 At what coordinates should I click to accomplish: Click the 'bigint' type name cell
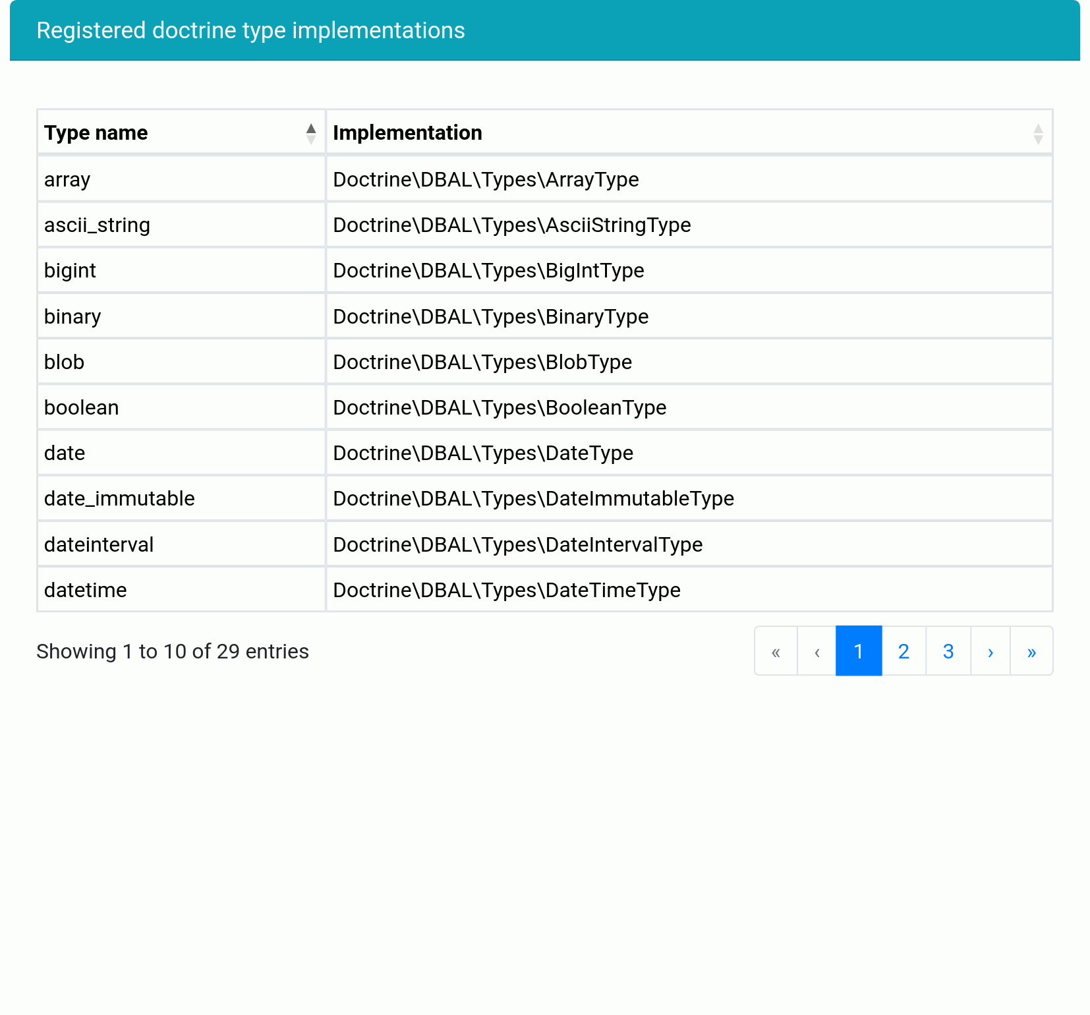tap(181, 270)
